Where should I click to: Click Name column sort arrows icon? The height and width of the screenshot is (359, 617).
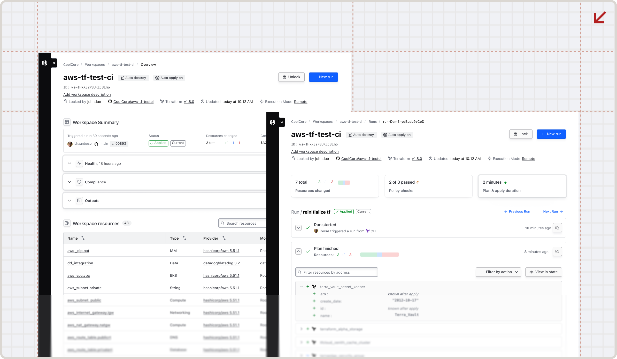(x=83, y=238)
